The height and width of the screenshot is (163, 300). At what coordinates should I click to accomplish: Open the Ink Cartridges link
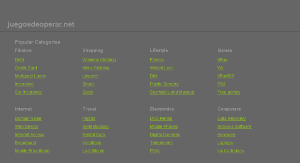click(x=231, y=151)
